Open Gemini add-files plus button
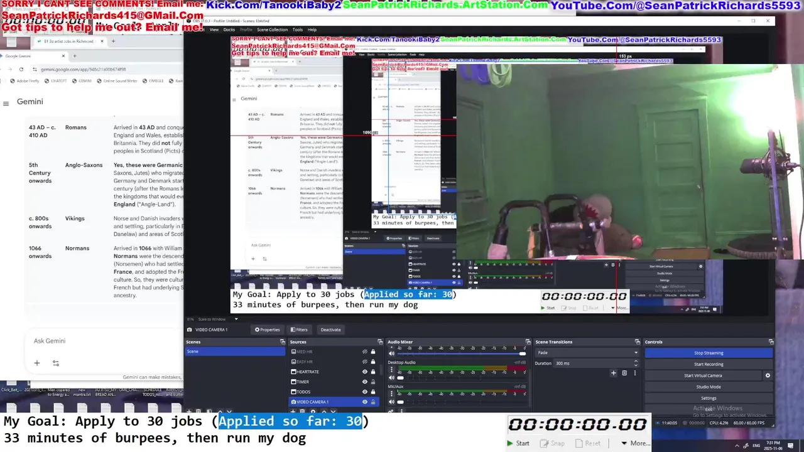 point(36,363)
